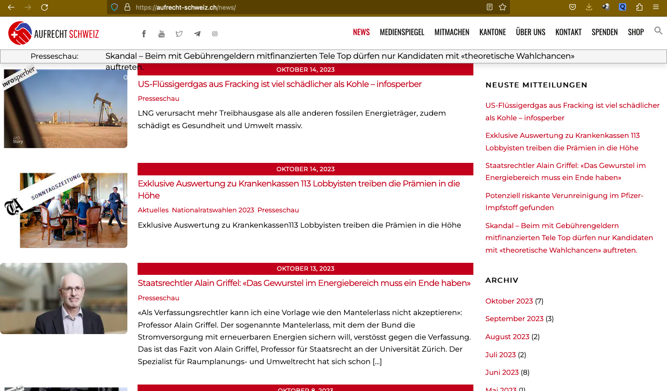The height and width of the screenshot is (391, 667).
Task: Open article title US-Flüssigerdgas aus Fracking
Action: click(x=280, y=84)
